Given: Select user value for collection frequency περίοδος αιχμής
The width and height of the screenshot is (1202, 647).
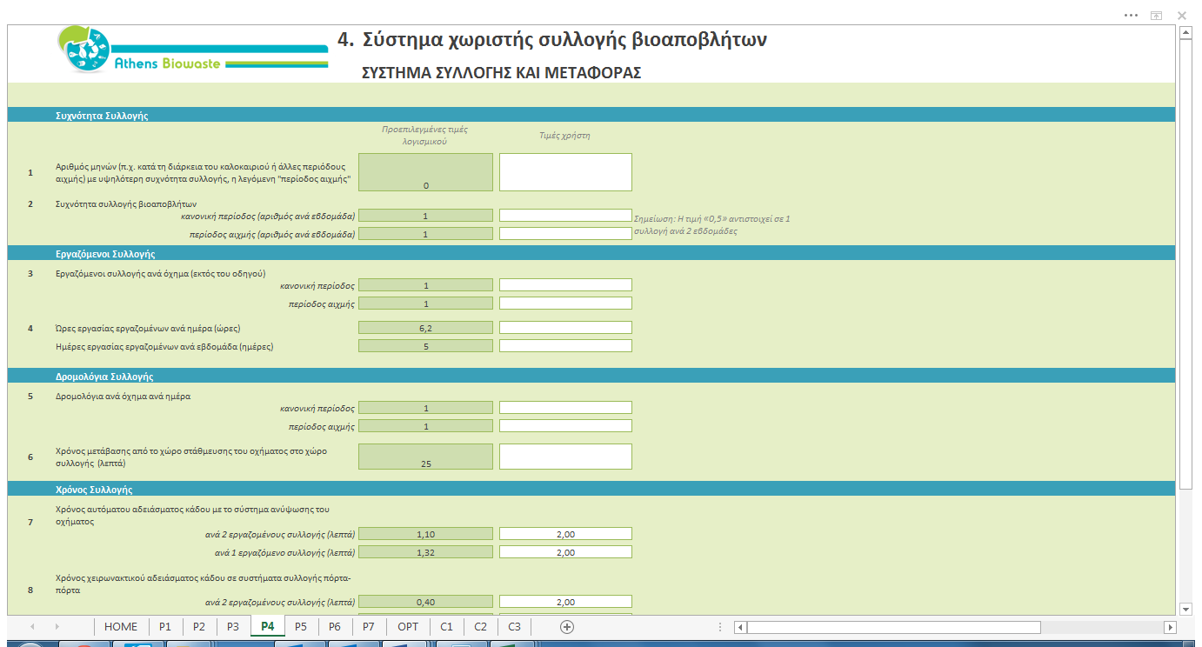Looking at the screenshot, I should point(565,234).
